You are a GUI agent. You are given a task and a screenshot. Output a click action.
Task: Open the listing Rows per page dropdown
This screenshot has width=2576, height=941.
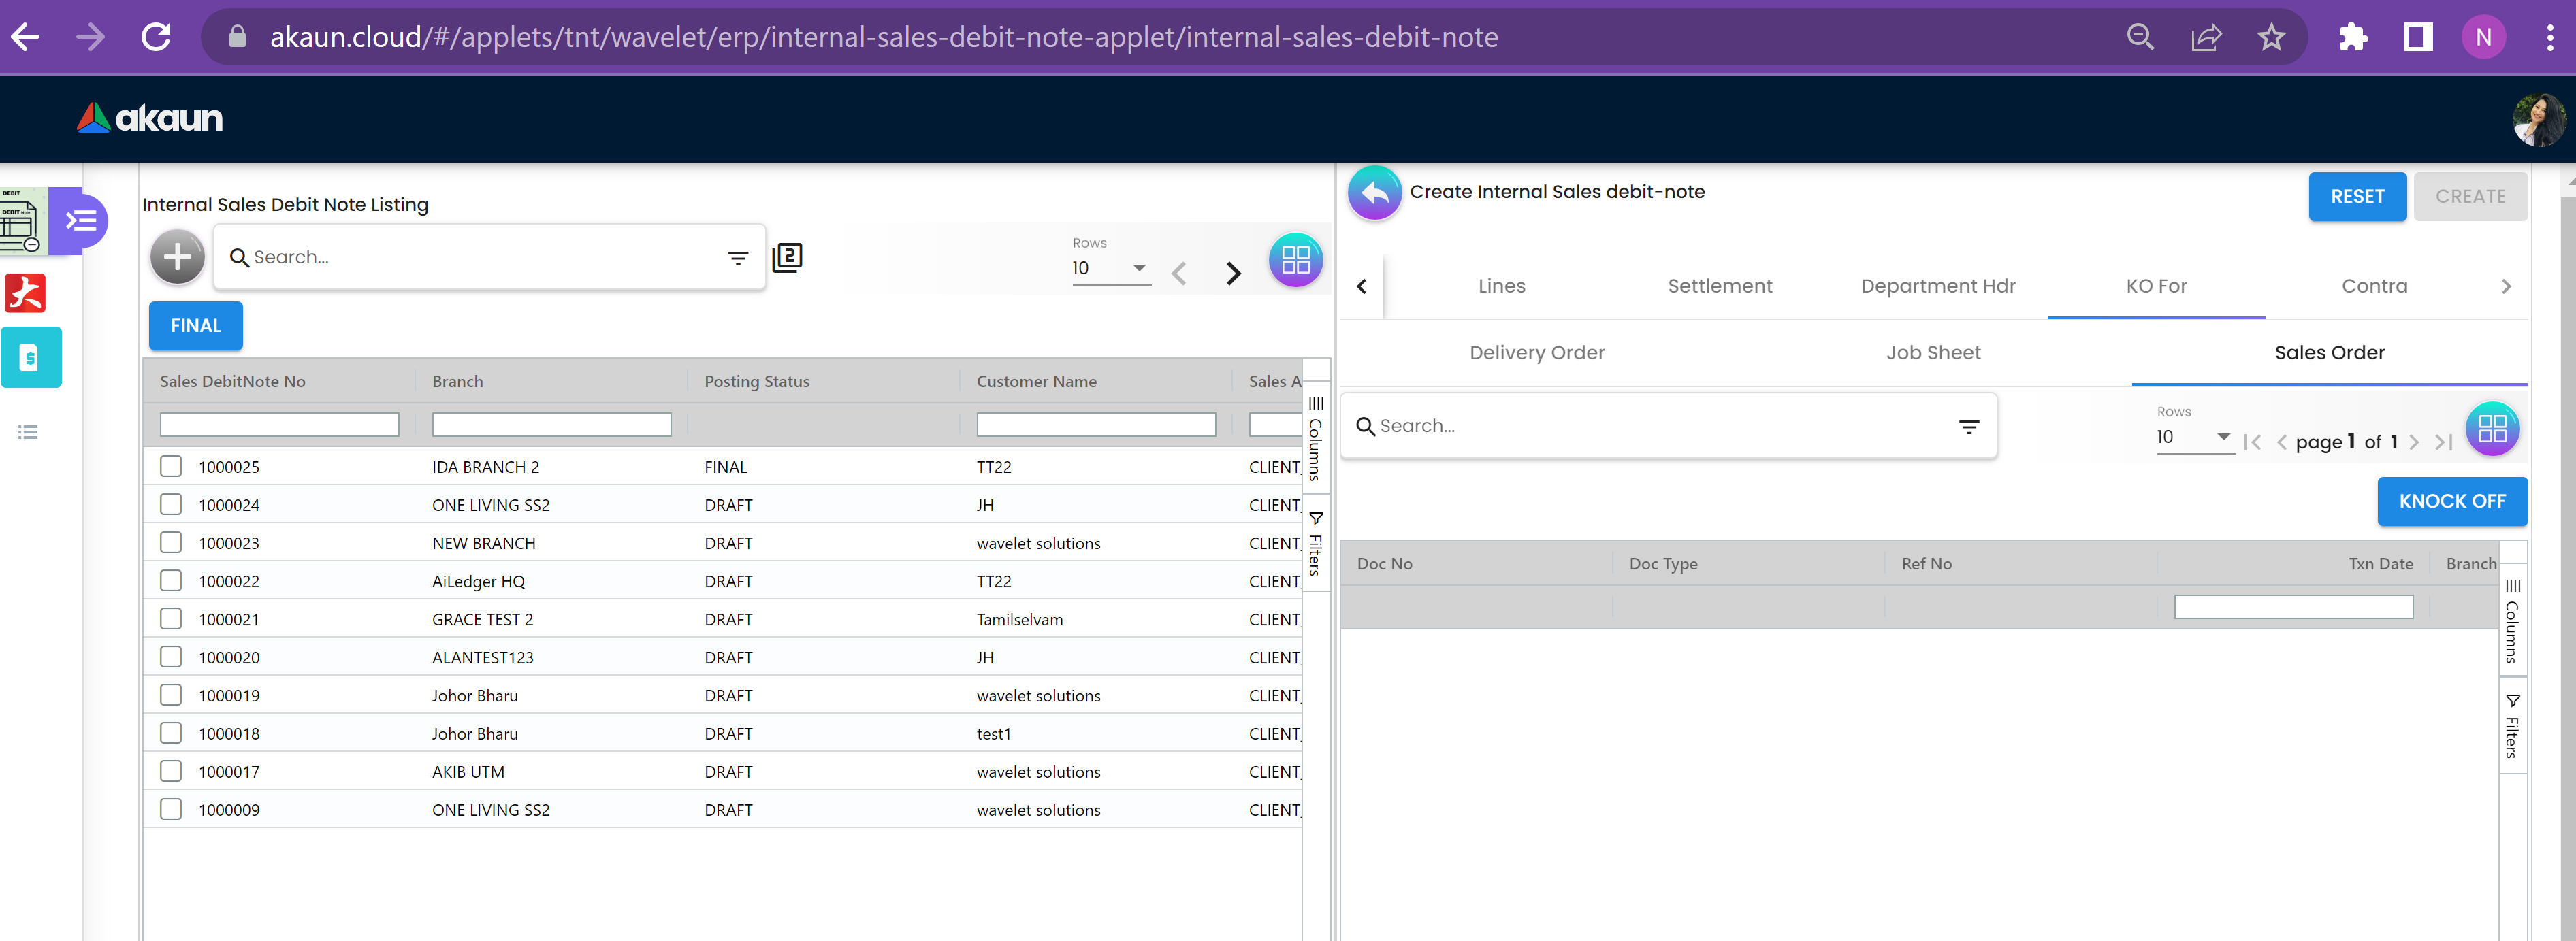click(1110, 268)
